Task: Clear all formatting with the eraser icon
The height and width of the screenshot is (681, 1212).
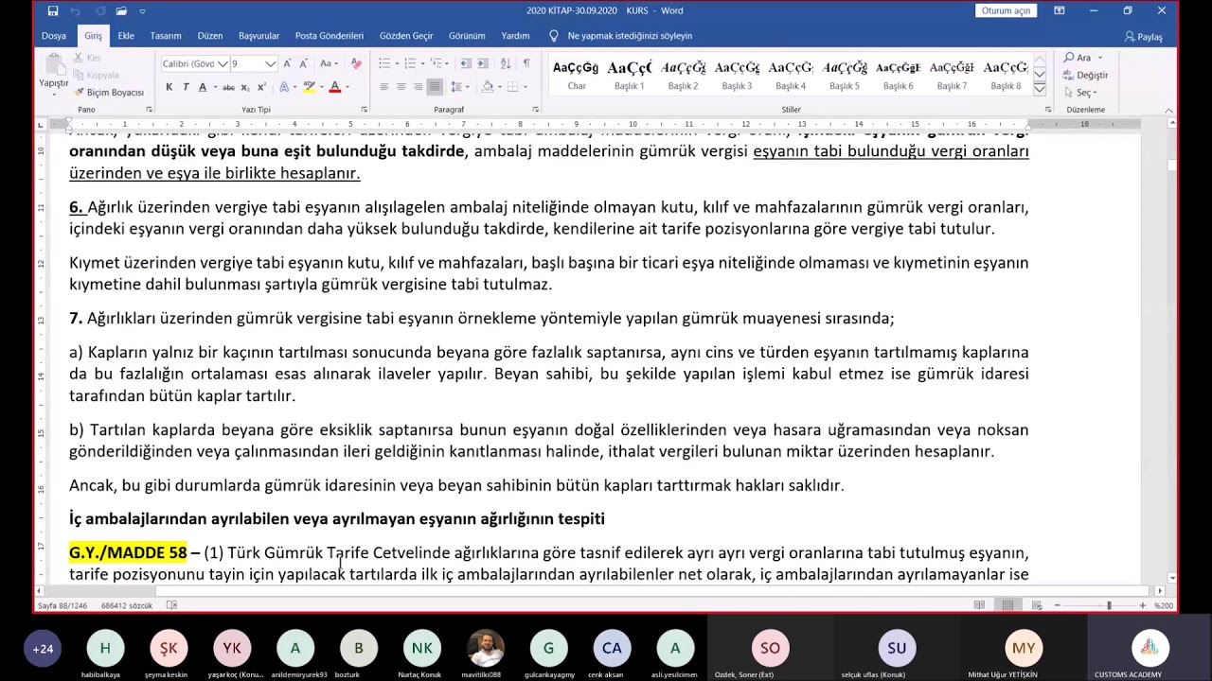Action: [x=356, y=63]
